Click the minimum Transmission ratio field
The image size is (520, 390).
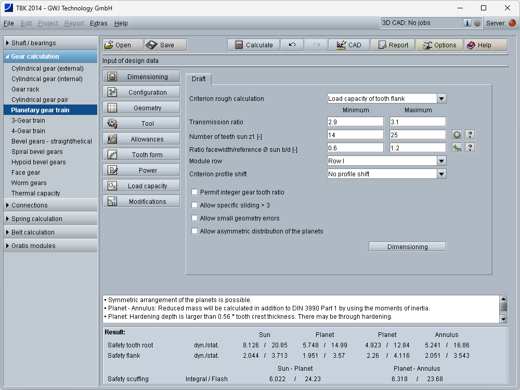tap(355, 122)
